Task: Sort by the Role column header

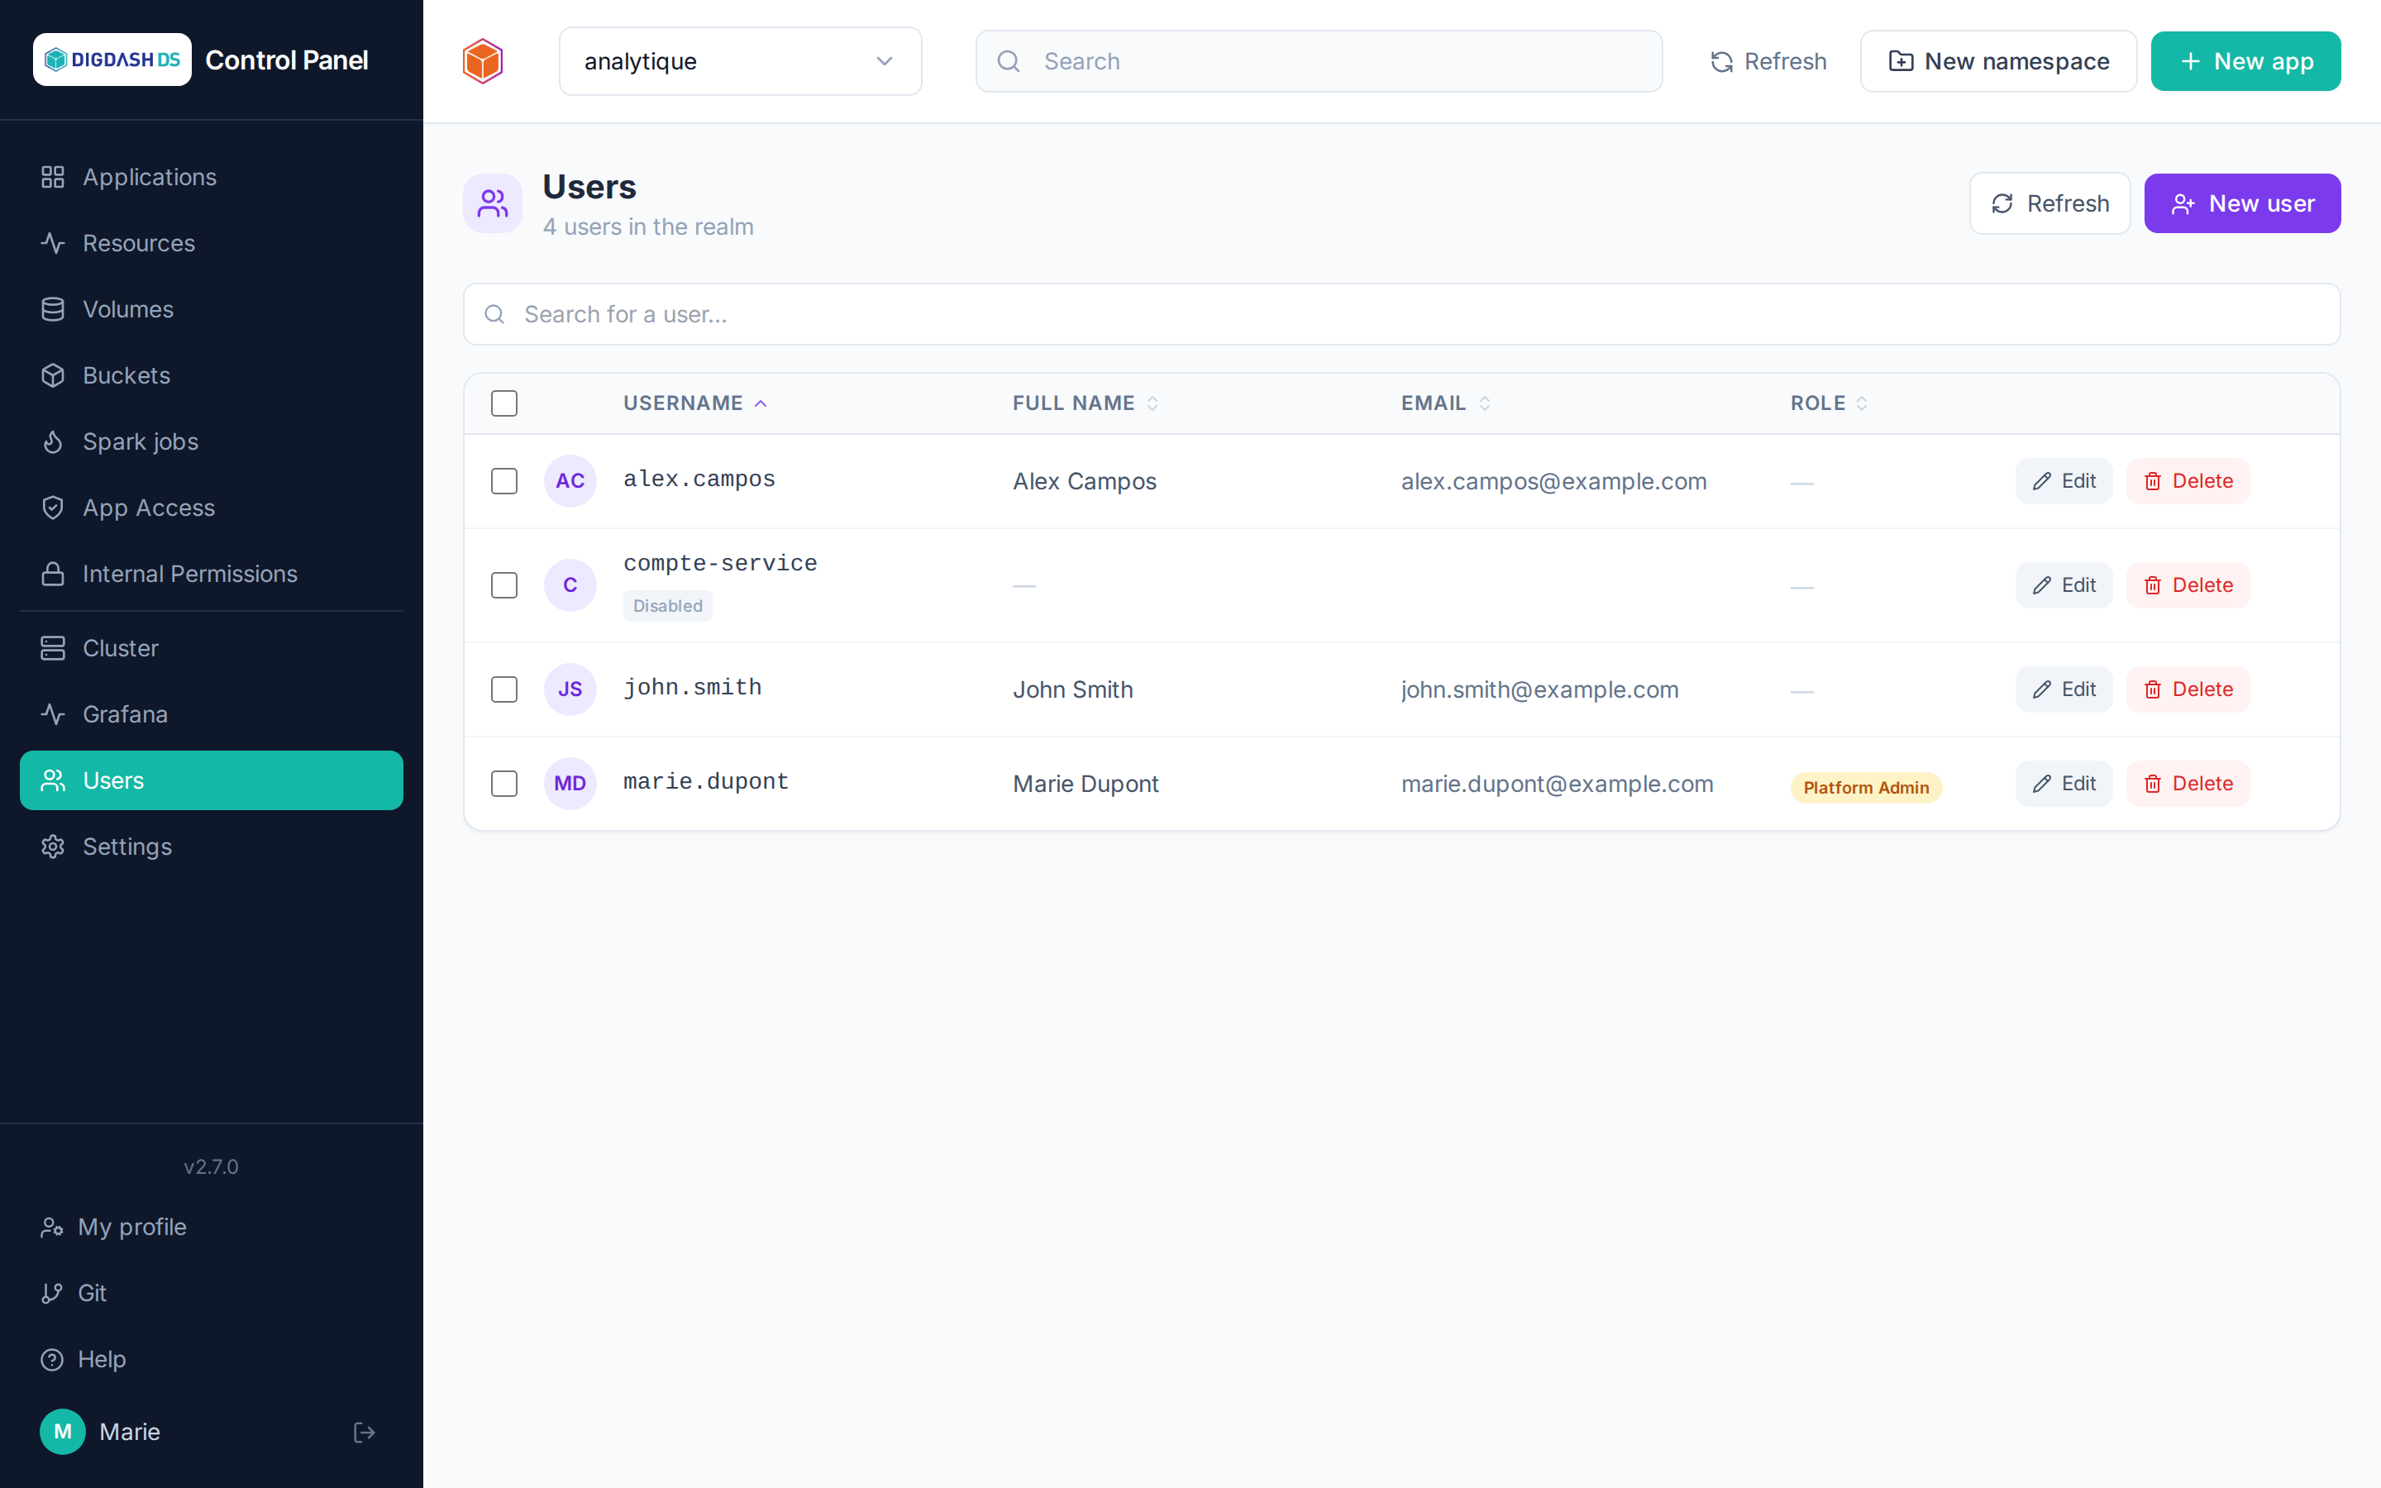Action: 1829,403
